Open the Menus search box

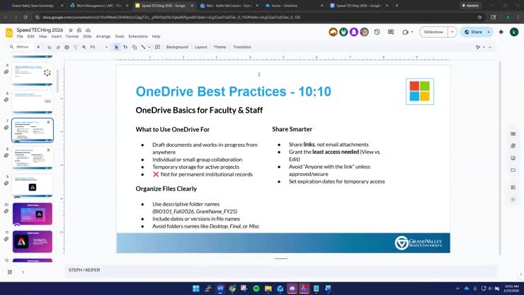coord(19,47)
